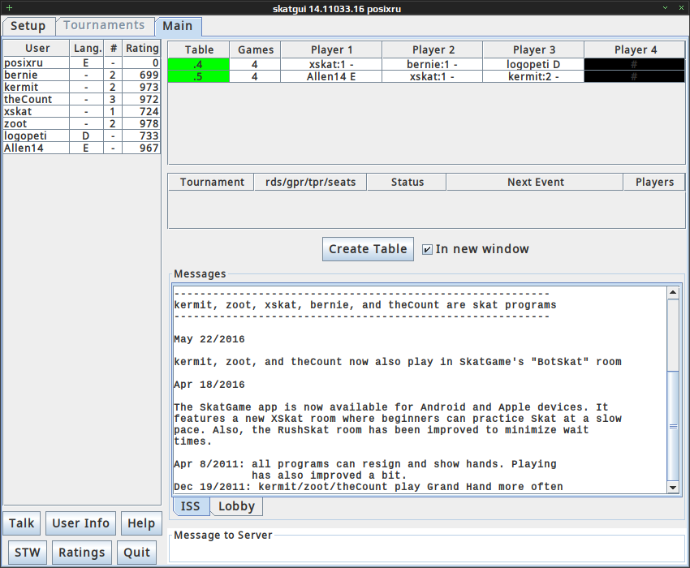Open Help
The width and height of the screenshot is (690, 568).
(141, 523)
